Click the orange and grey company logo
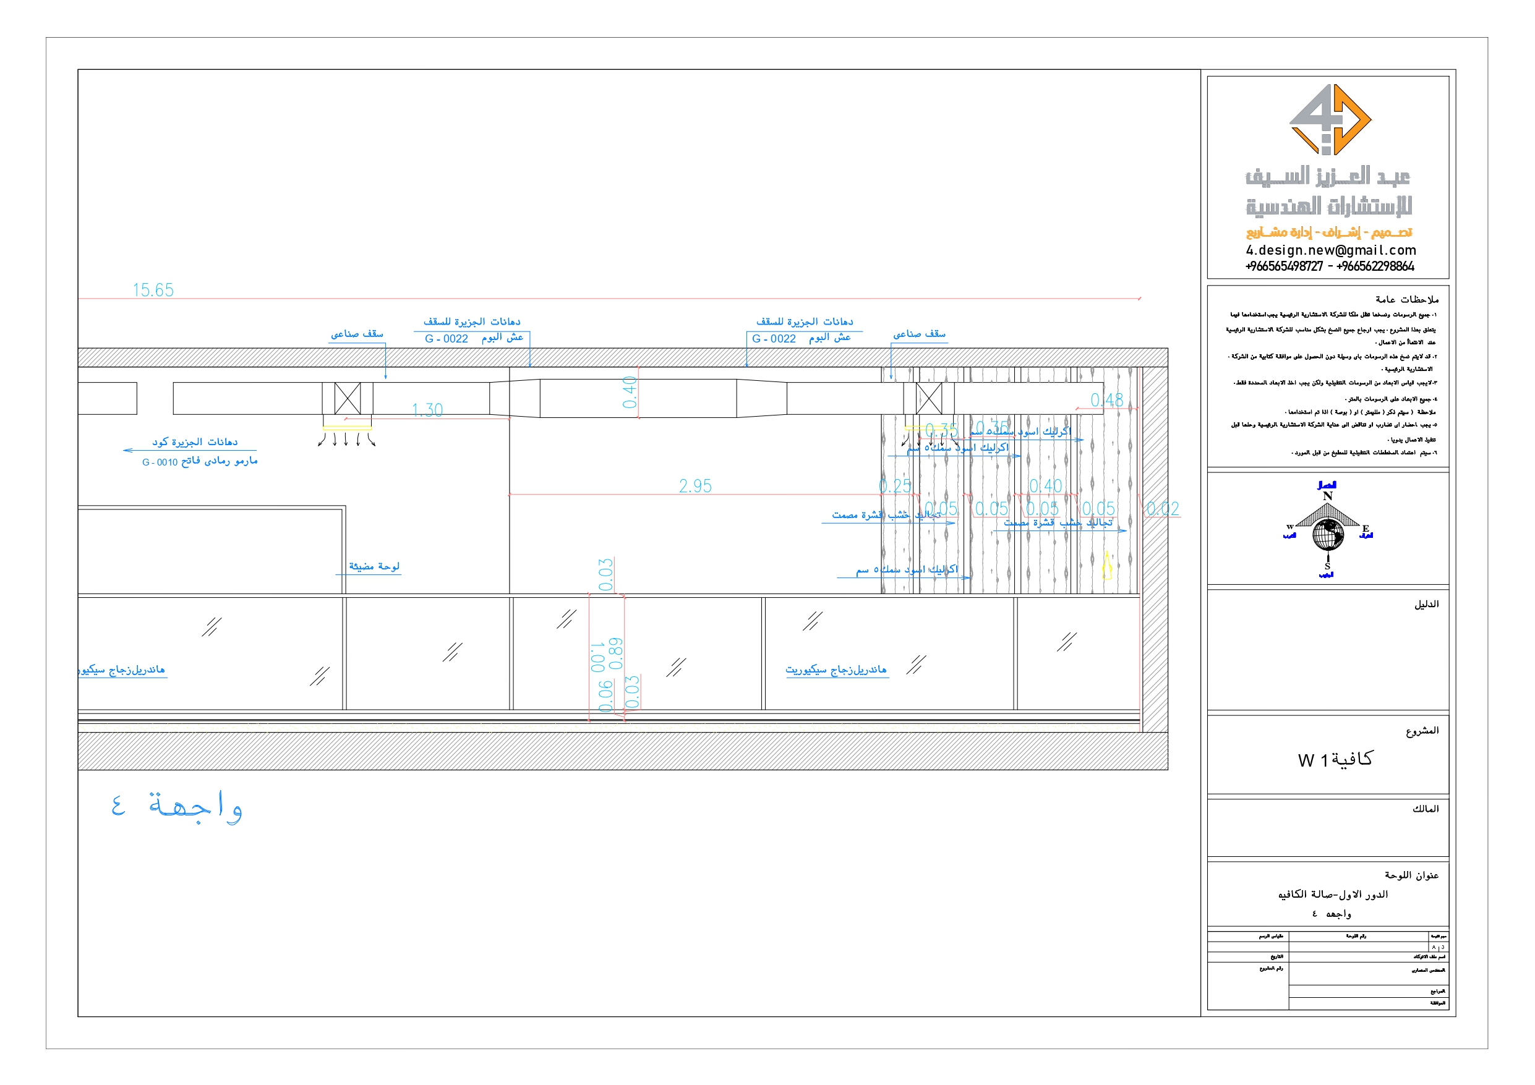The image size is (1535, 1085). pyautogui.click(x=1330, y=120)
